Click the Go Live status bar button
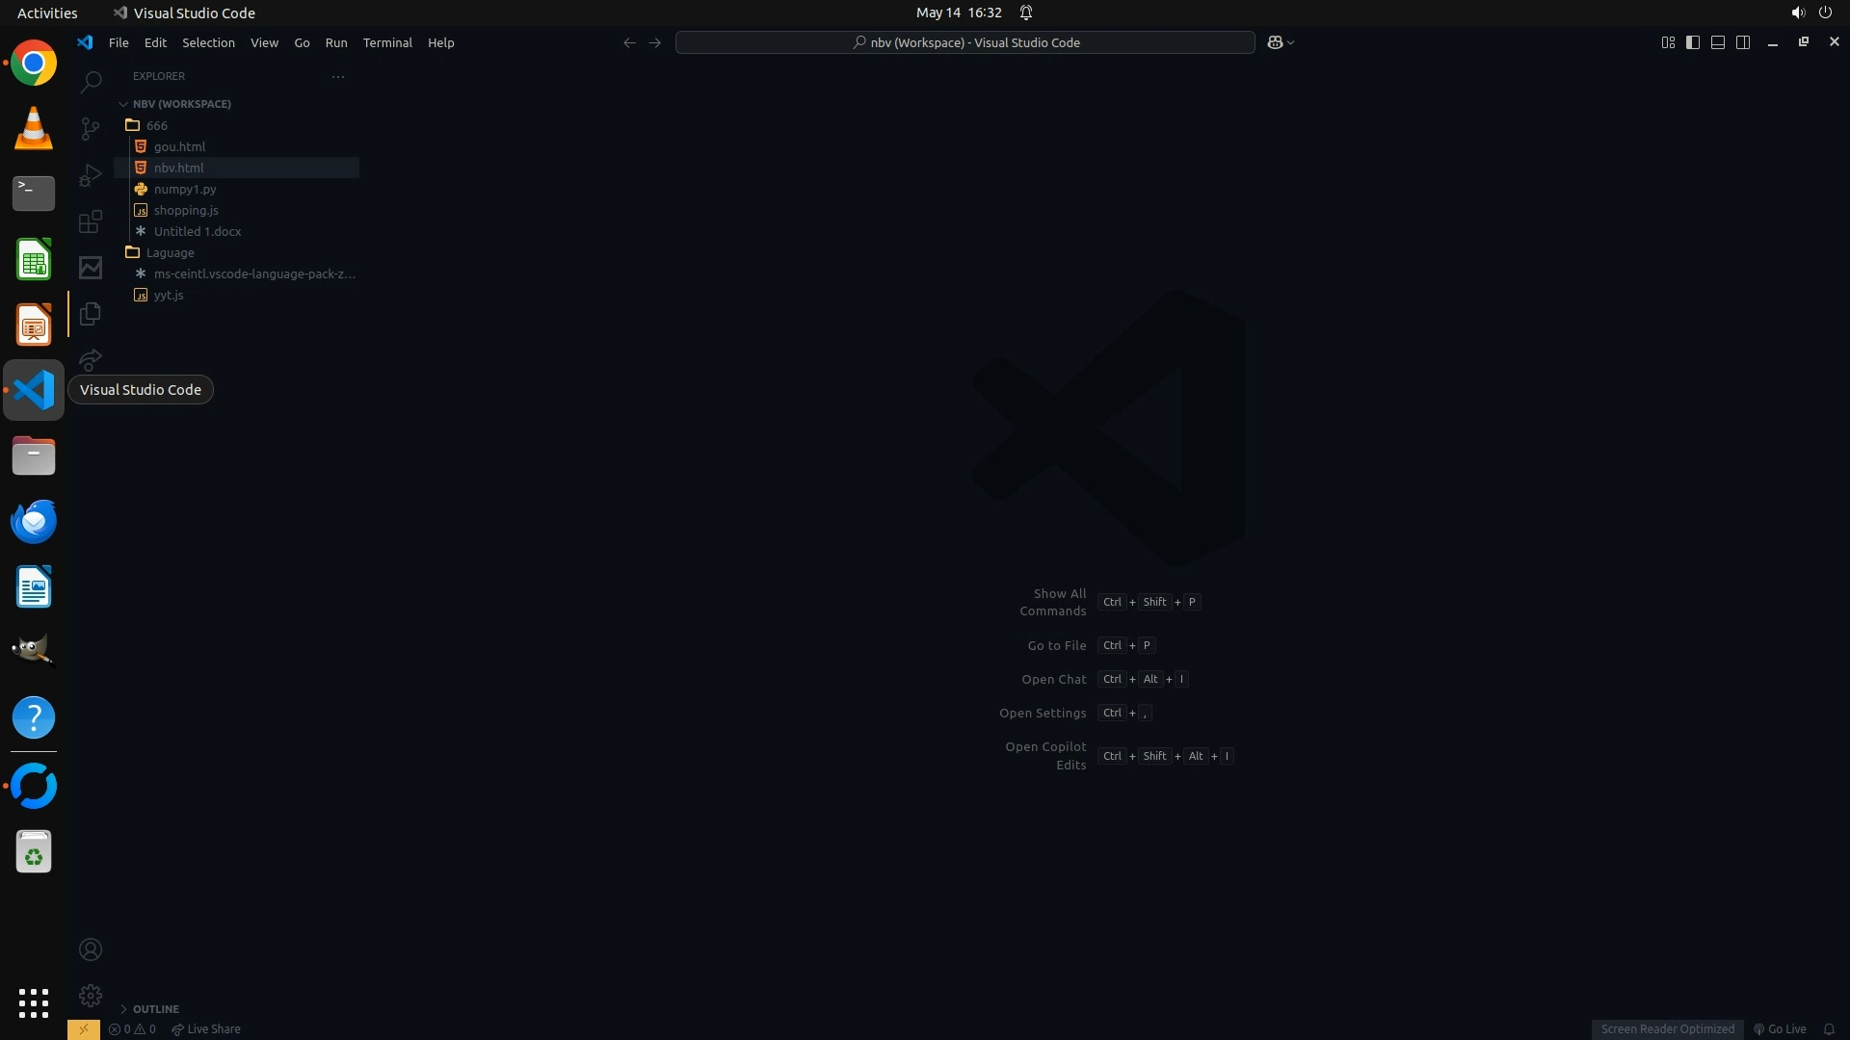The image size is (1850, 1040). click(1780, 1028)
